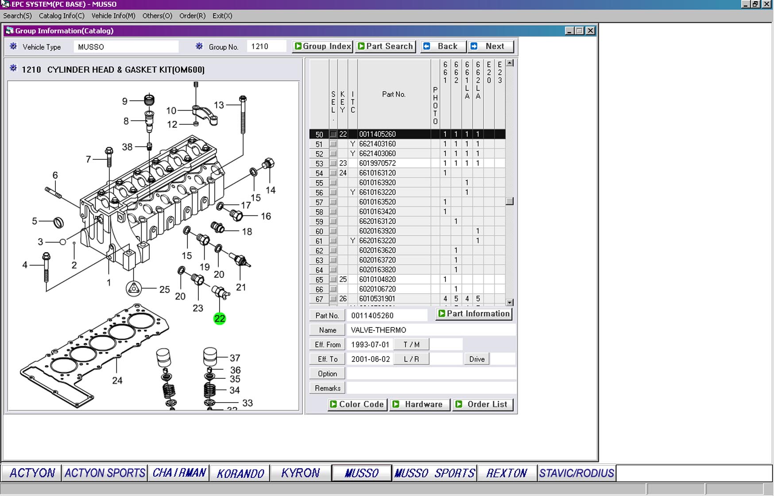Screen dimensions: 774x496
Task: Tick the select checkbox in row 51
Action: (x=333, y=144)
